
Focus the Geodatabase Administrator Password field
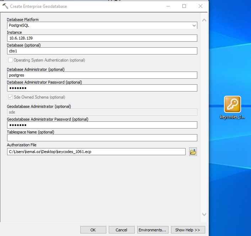pyautogui.click(x=102, y=125)
